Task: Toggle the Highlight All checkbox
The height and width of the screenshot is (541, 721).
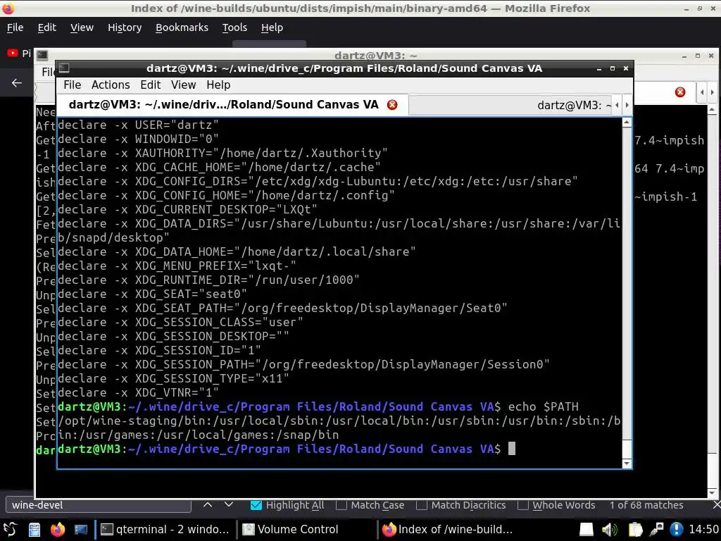Action: click(x=256, y=505)
